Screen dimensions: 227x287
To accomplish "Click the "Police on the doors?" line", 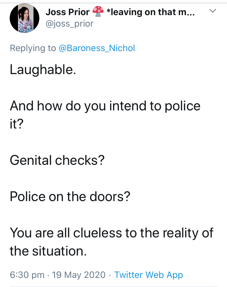I will coord(70,196).
